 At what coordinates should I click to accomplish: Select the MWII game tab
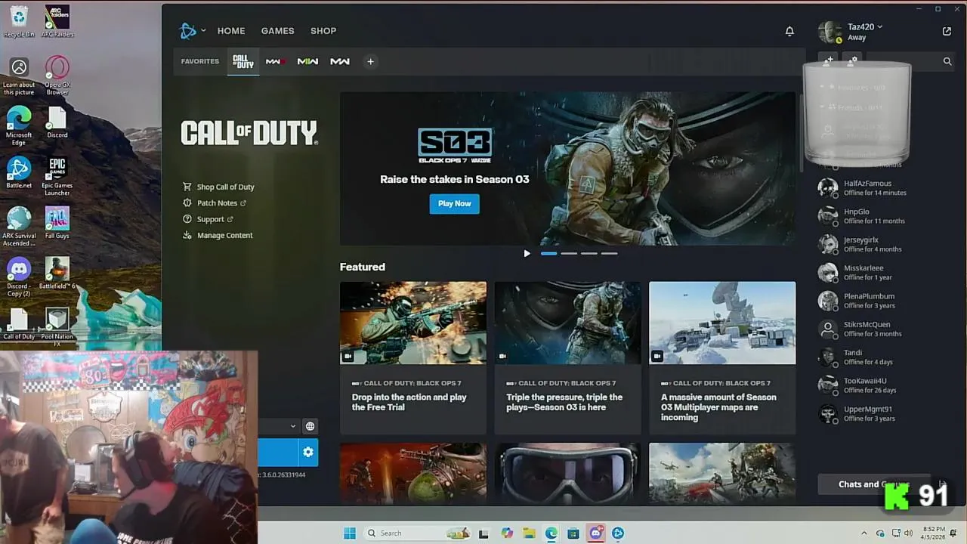pos(307,62)
